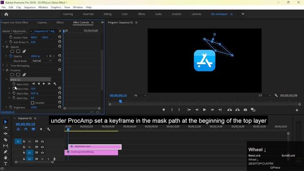Reset the Anchor Point parameter

pos(59,37)
